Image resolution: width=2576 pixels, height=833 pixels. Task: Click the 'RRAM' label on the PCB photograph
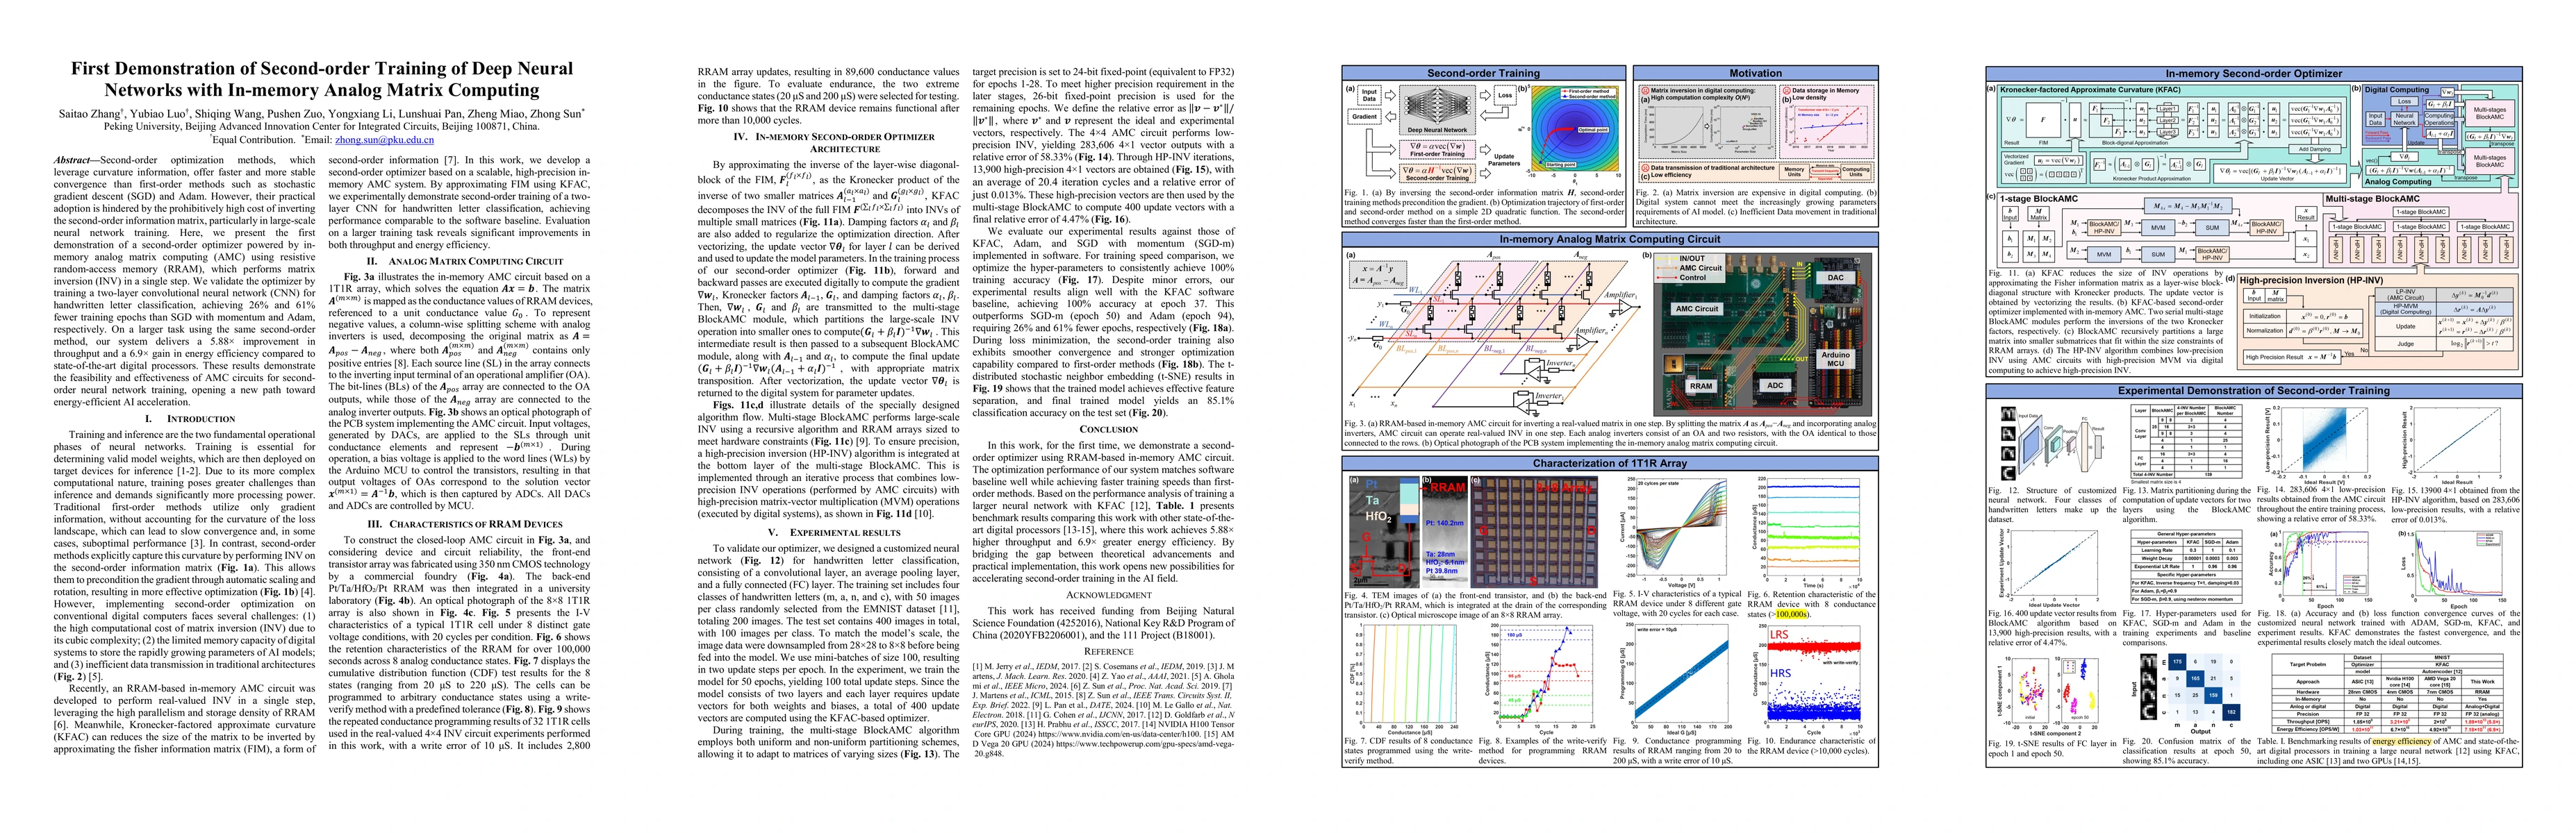pyautogui.click(x=1701, y=385)
